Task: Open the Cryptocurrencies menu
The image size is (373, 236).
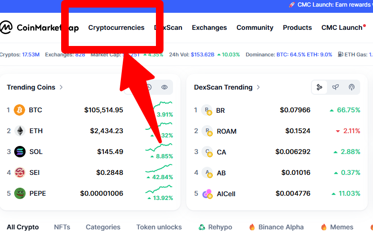Action: point(116,27)
